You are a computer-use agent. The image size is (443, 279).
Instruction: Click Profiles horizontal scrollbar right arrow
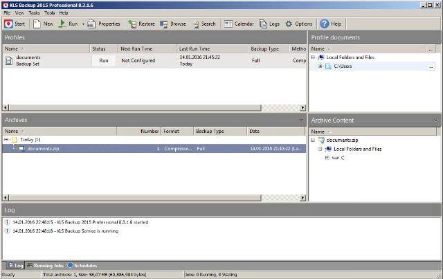303,108
